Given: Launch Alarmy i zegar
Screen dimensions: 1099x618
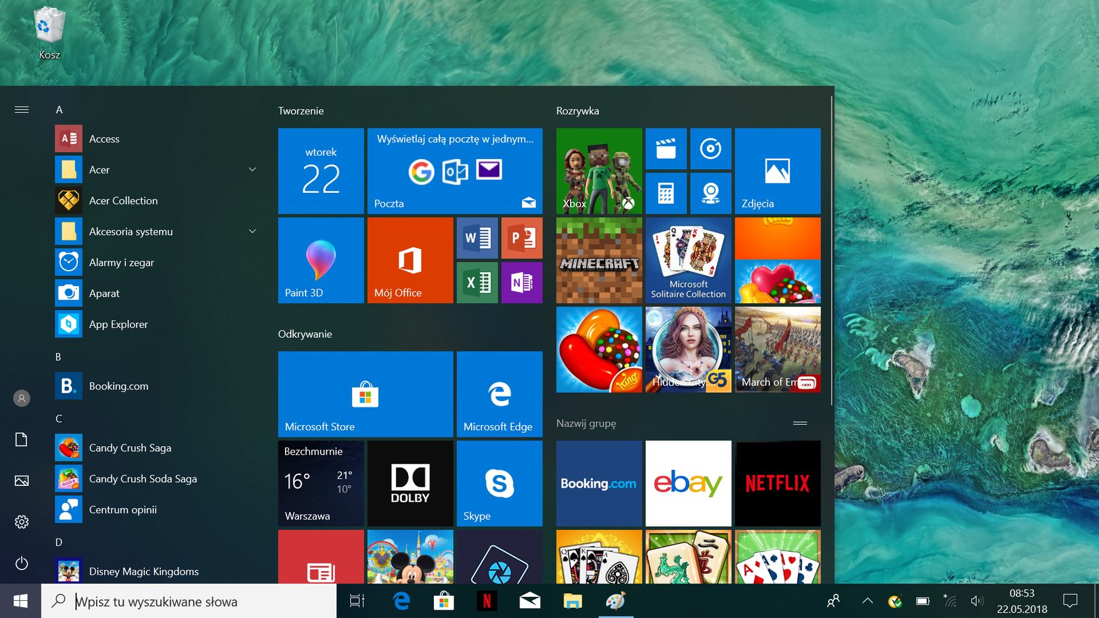Looking at the screenshot, I should (157, 262).
